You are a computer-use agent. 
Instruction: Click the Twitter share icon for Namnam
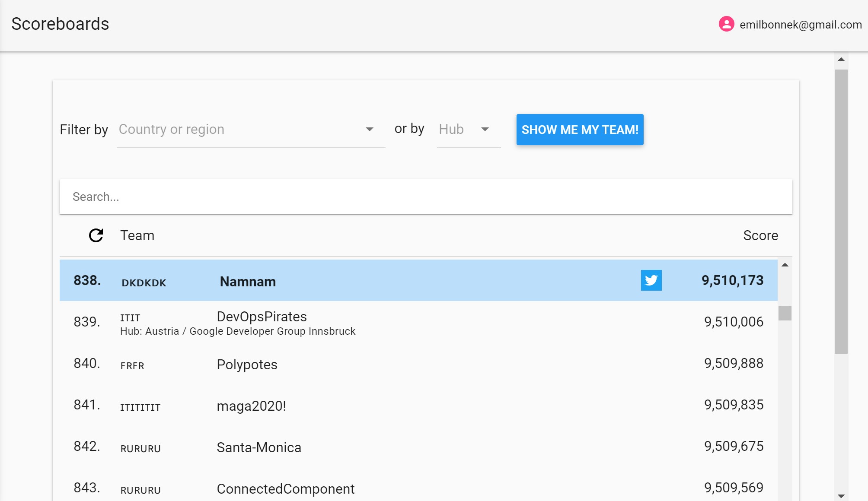tap(651, 280)
